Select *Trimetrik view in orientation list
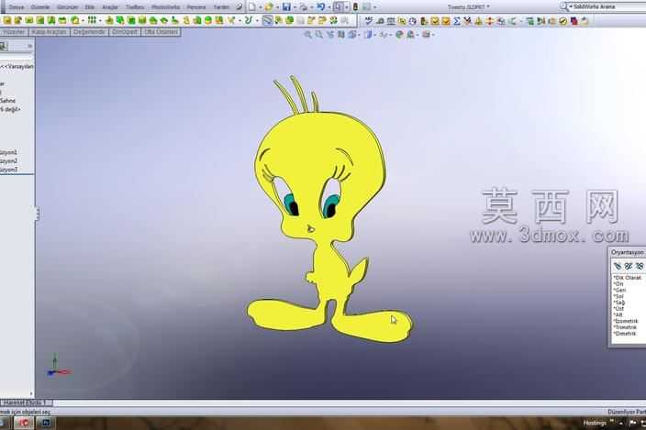 625,327
